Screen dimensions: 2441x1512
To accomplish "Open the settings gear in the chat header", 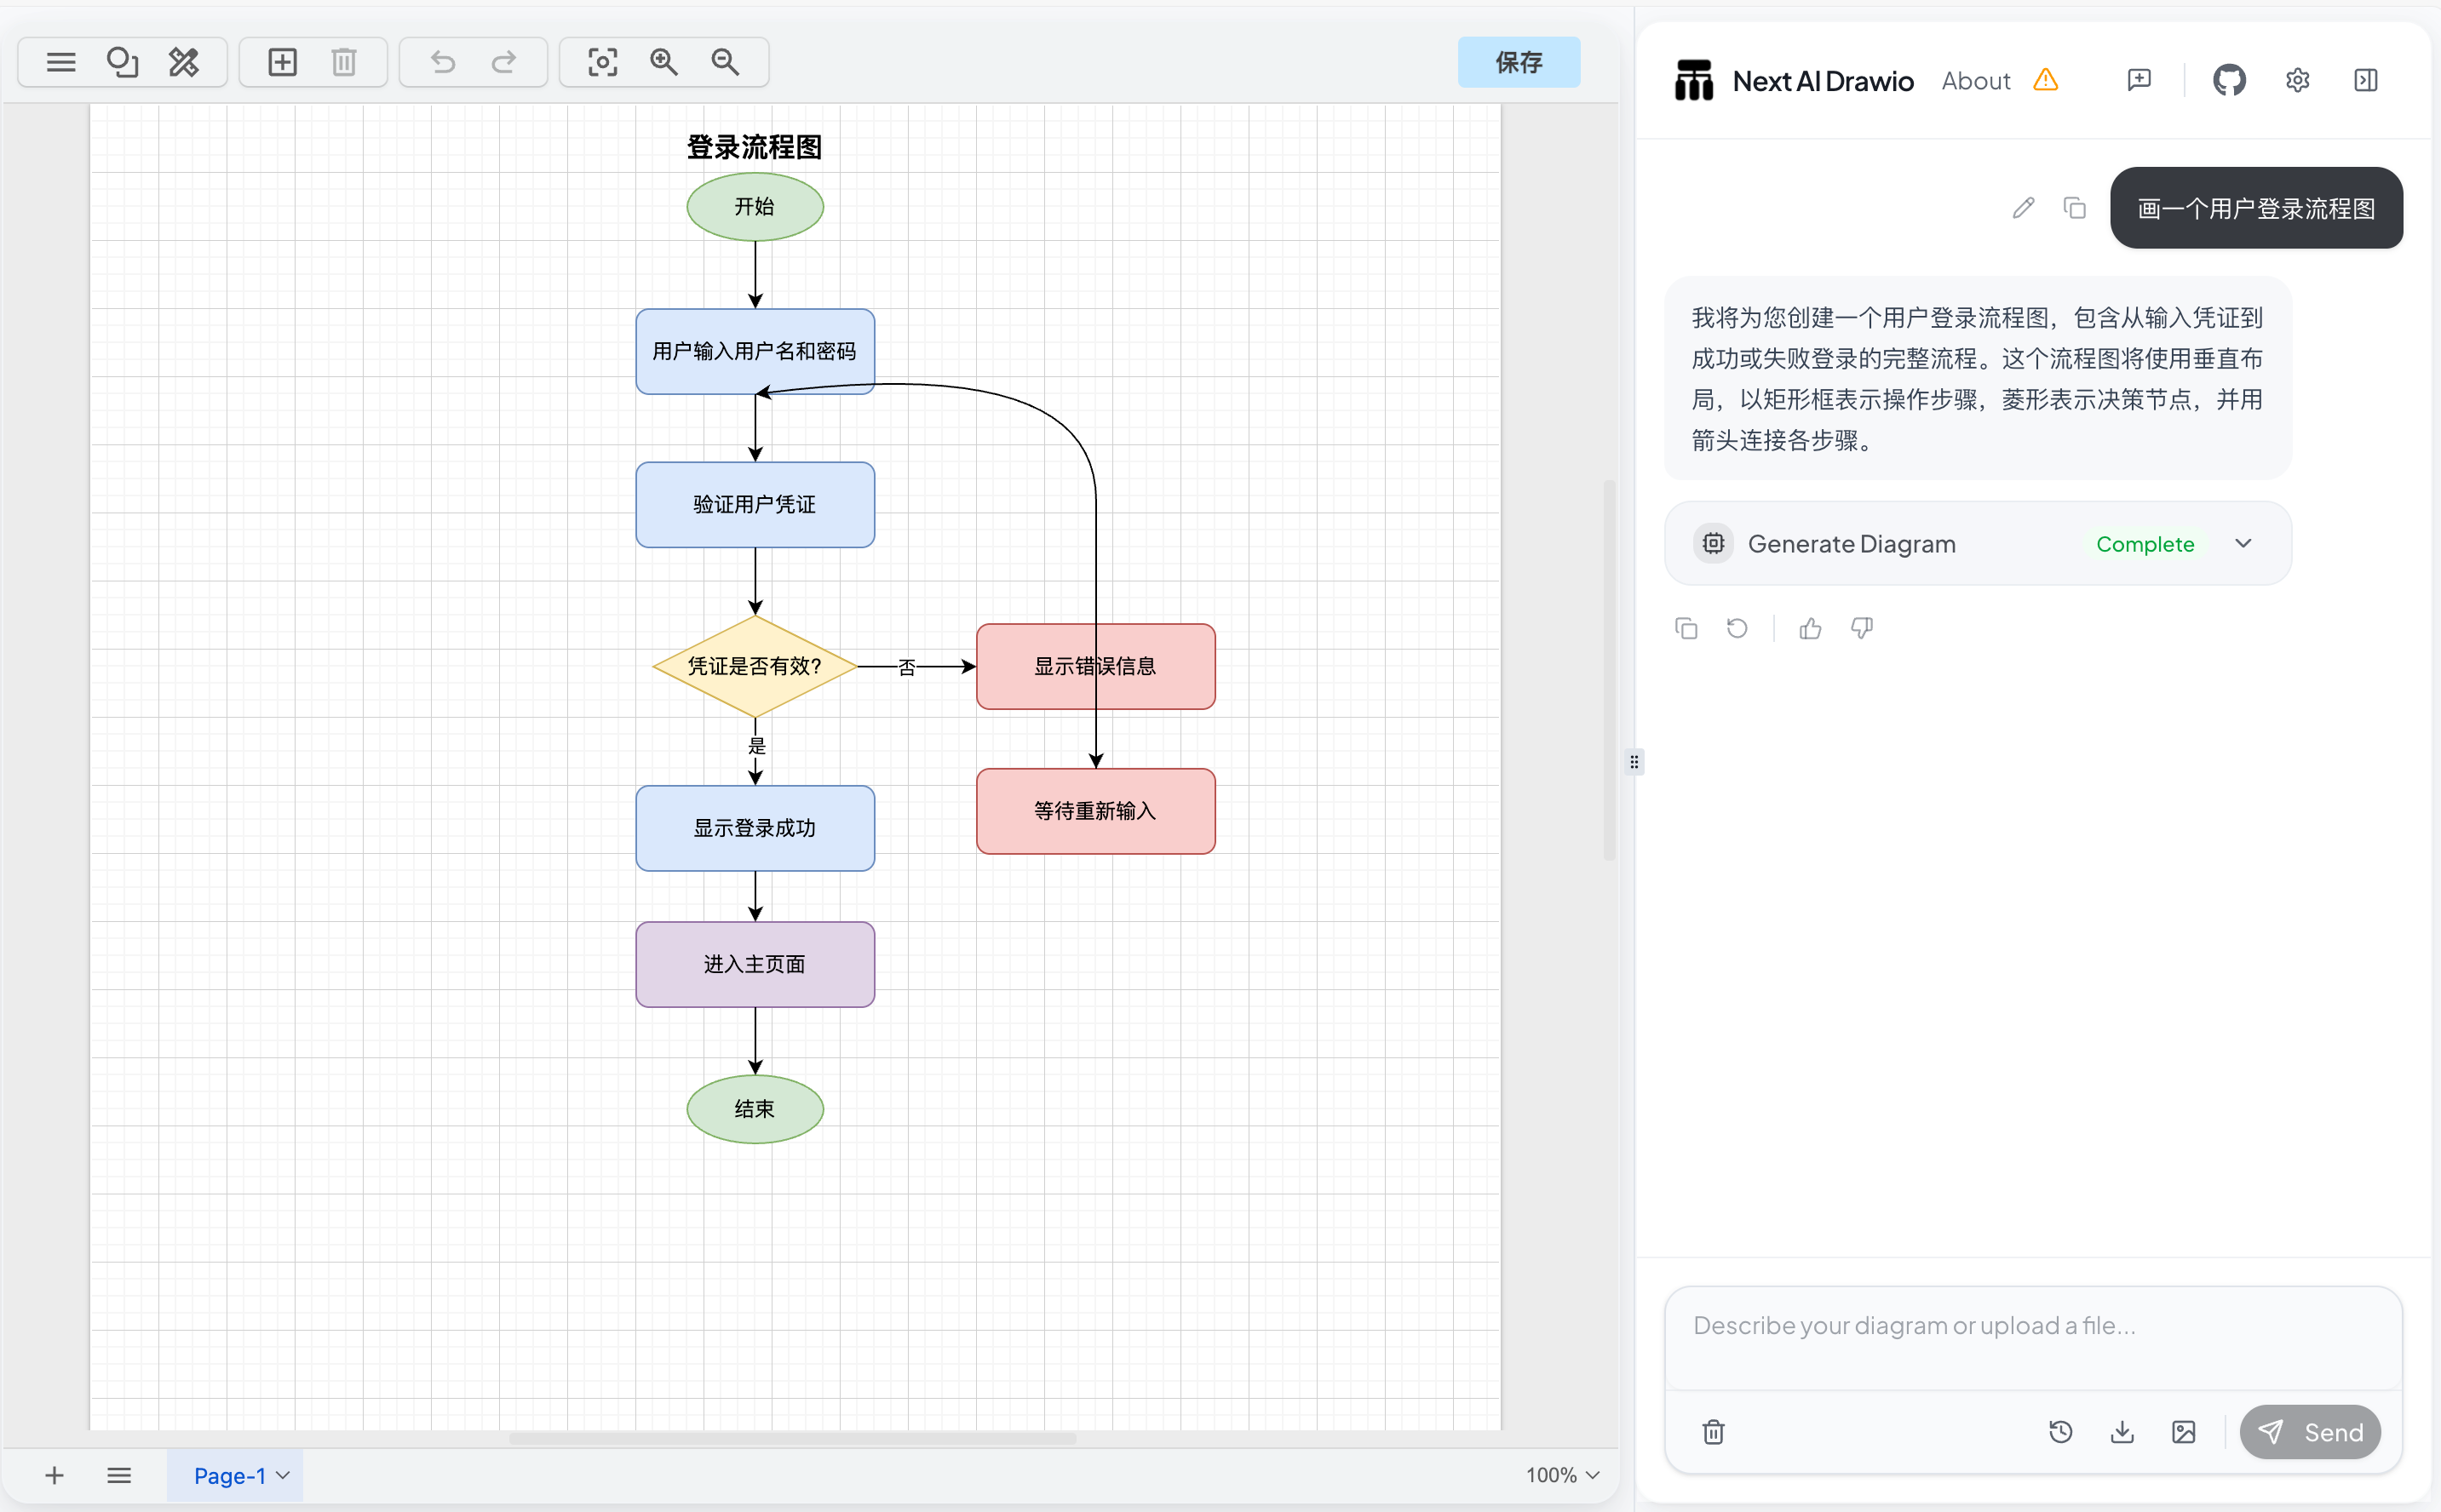I will 2297,80.
